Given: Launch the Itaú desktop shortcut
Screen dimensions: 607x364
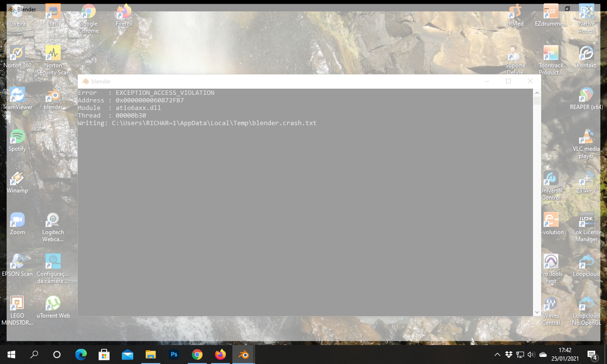Looking at the screenshot, I should 53,15.
